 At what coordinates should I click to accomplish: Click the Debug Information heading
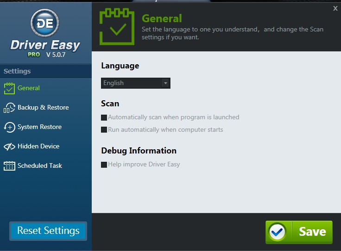pyautogui.click(x=139, y=151)
